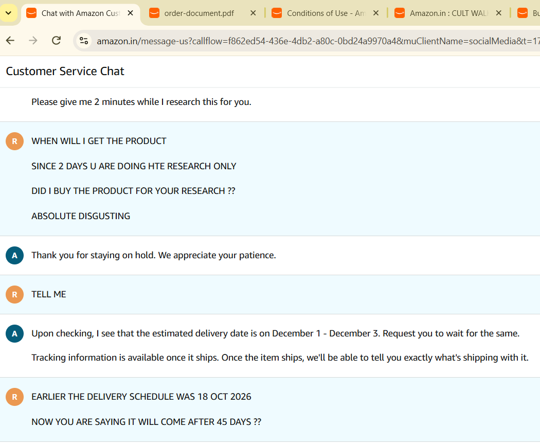Click the R avatar beside EARLIER THE DELIVERY SCHEDULE
This screenshot has height=445, width=540.
[x=14, y=397]
